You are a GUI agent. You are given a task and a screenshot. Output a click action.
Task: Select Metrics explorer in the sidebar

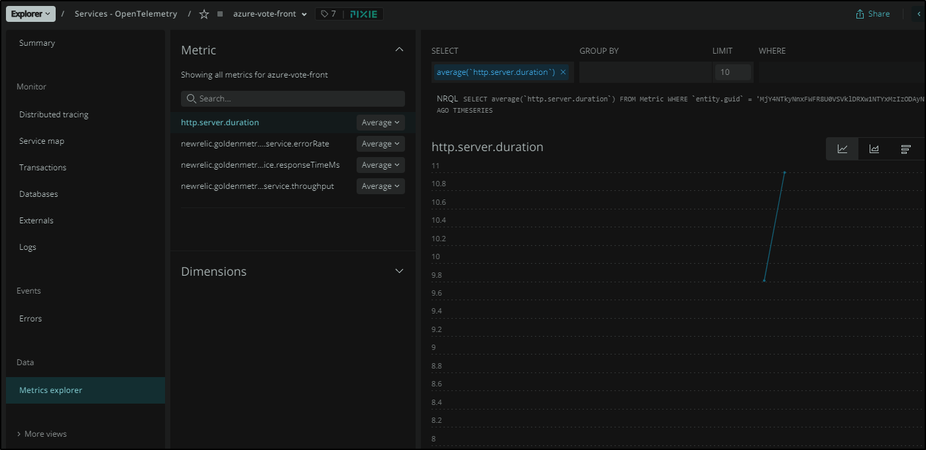pos(86,390)
